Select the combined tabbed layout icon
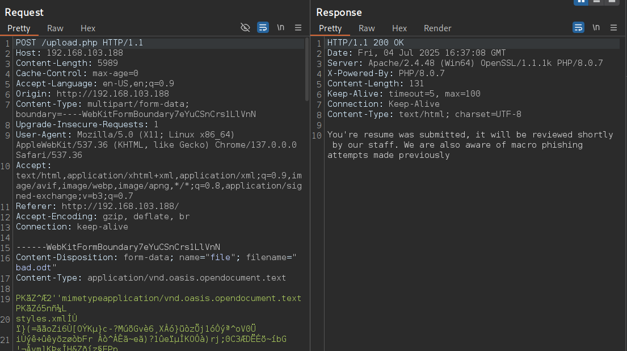This screenshot has height=351, width=627. pyautogui.click(x=612, y=2)
